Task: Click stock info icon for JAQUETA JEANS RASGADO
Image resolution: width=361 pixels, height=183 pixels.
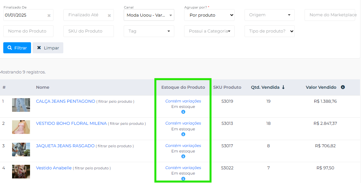Action: coord(183,156)
